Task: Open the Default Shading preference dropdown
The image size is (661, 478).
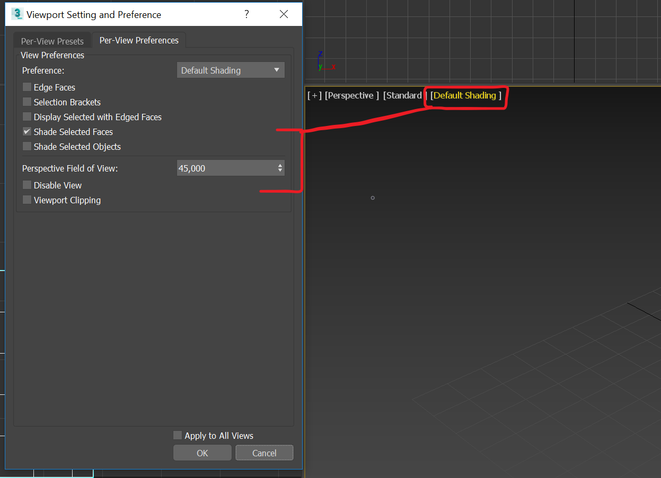Action: click(231, 70)
